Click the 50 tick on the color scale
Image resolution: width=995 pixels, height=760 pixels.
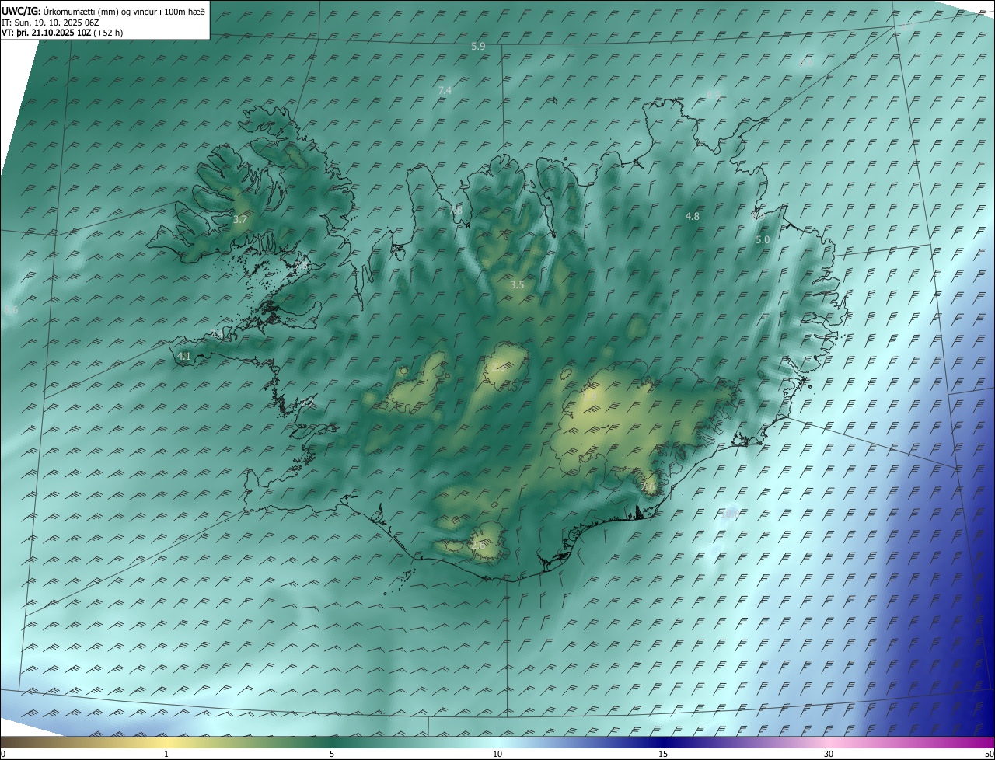coord(989,754)
